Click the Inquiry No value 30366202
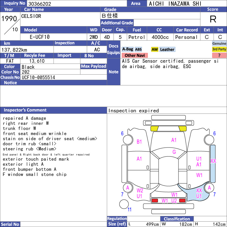The height and width of the screenshot is (227, 227). coord(40,4)
